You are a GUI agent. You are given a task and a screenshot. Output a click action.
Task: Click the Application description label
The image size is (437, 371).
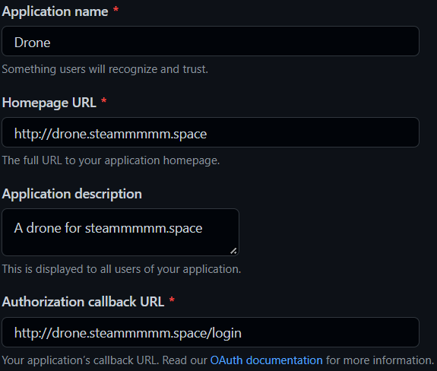pyautogui.click(x=72, y=194)
